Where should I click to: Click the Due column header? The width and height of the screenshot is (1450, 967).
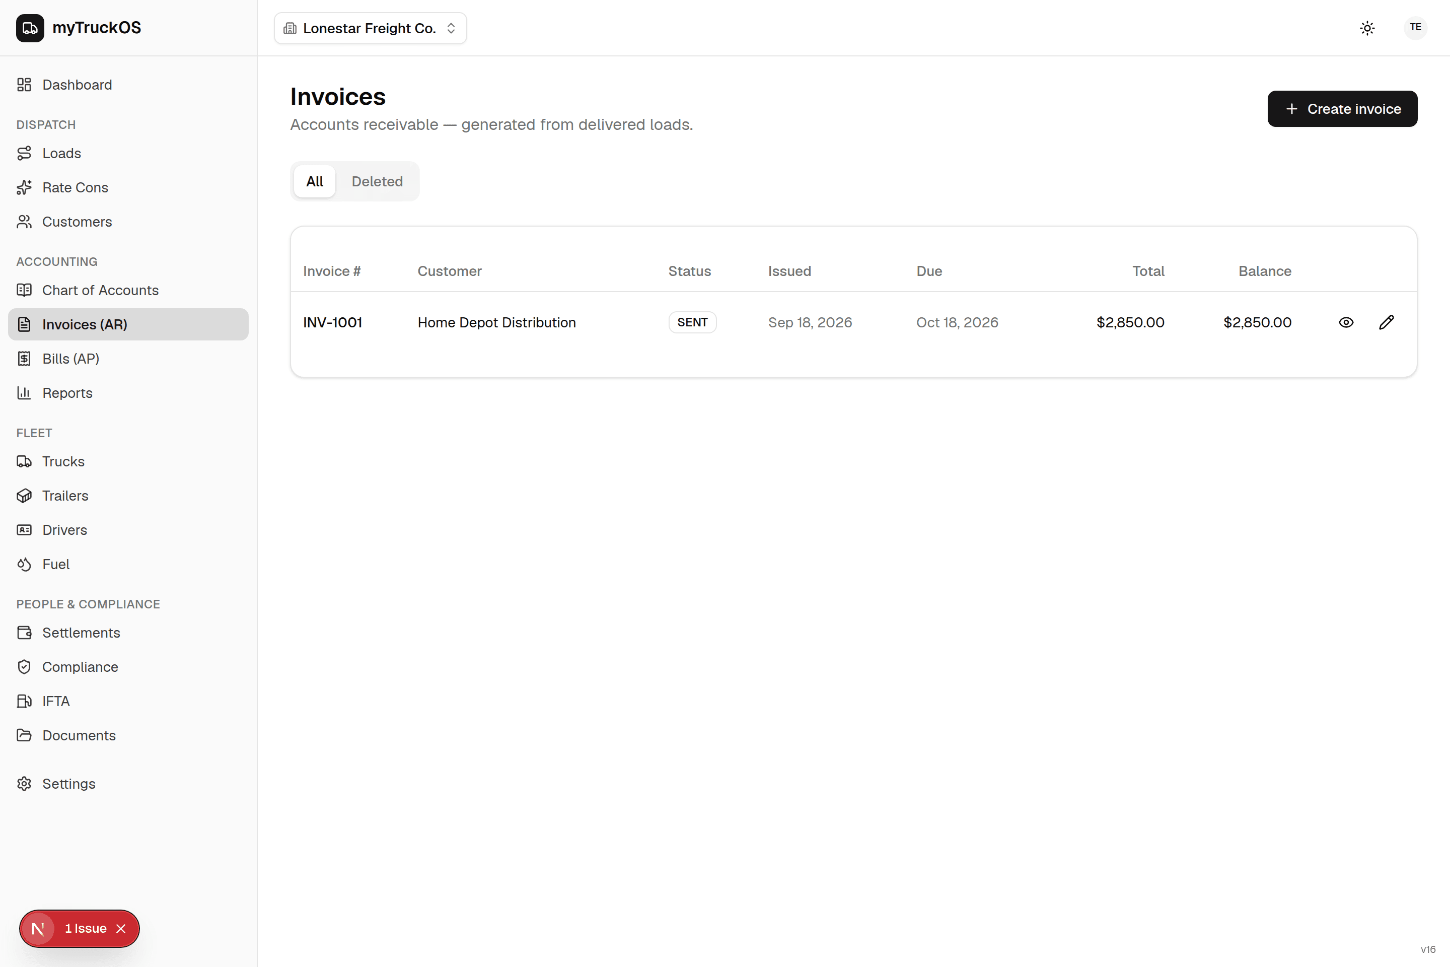point(929,271)
